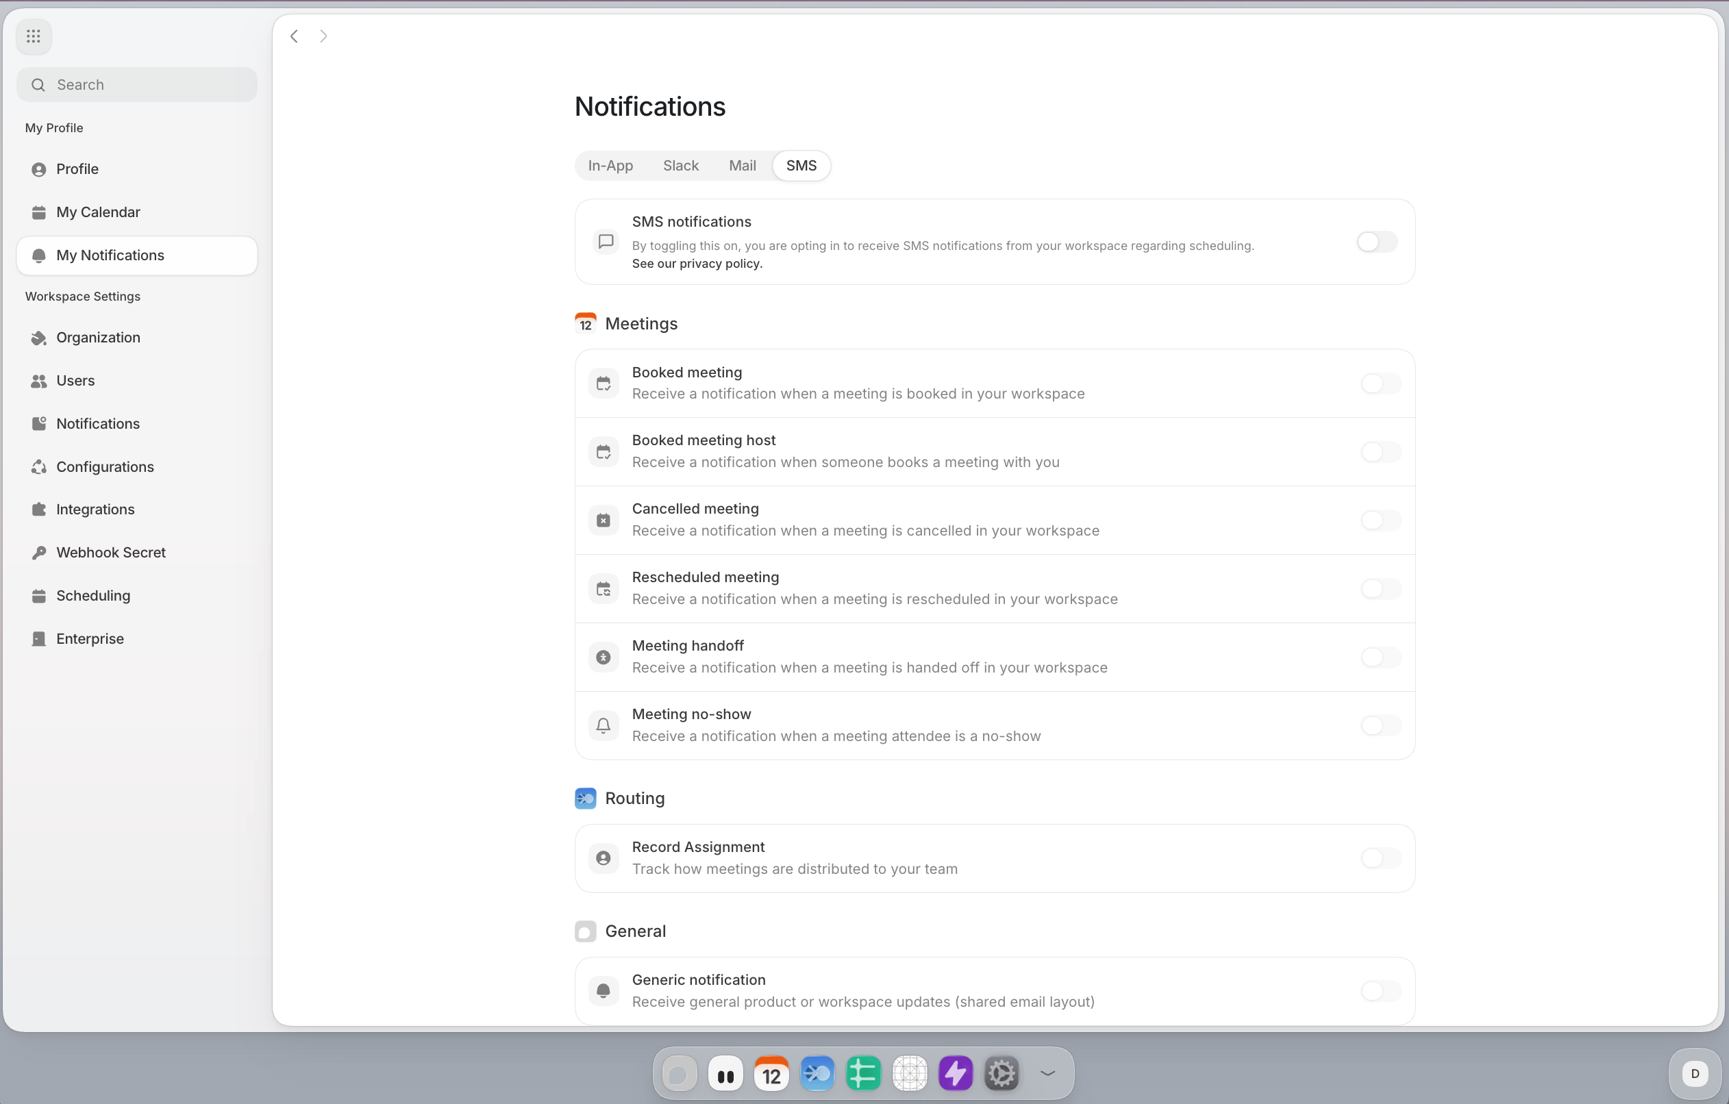Click the Rescheduled meeting row icon
Image resolution: width=1729 pixels, height=1104 pixels.
pyautogui.click(x=604, y=588)
